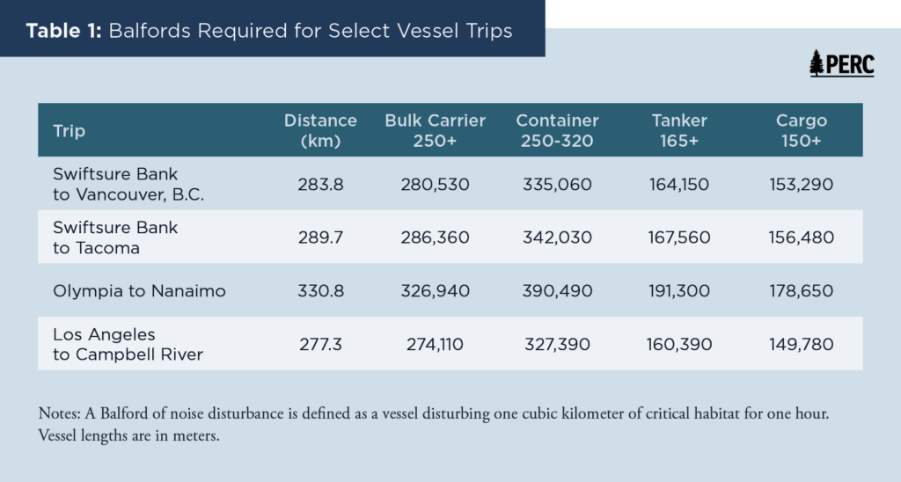
Task: Click the Olympia to Nanaimo row label
Action: click(x=139, y=291)
